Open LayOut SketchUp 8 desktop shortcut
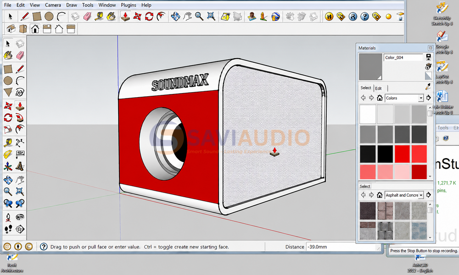Image resolution: width=459 pixels, height=275 pixels. point(442,72)
